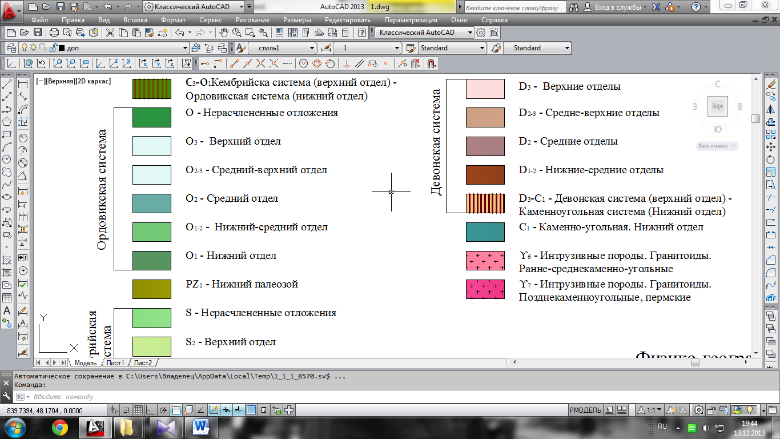Image resolution: width=780 pixels, height=439 pixels.
Task: Toggle Object Snap in status bar
Action: 176,410
